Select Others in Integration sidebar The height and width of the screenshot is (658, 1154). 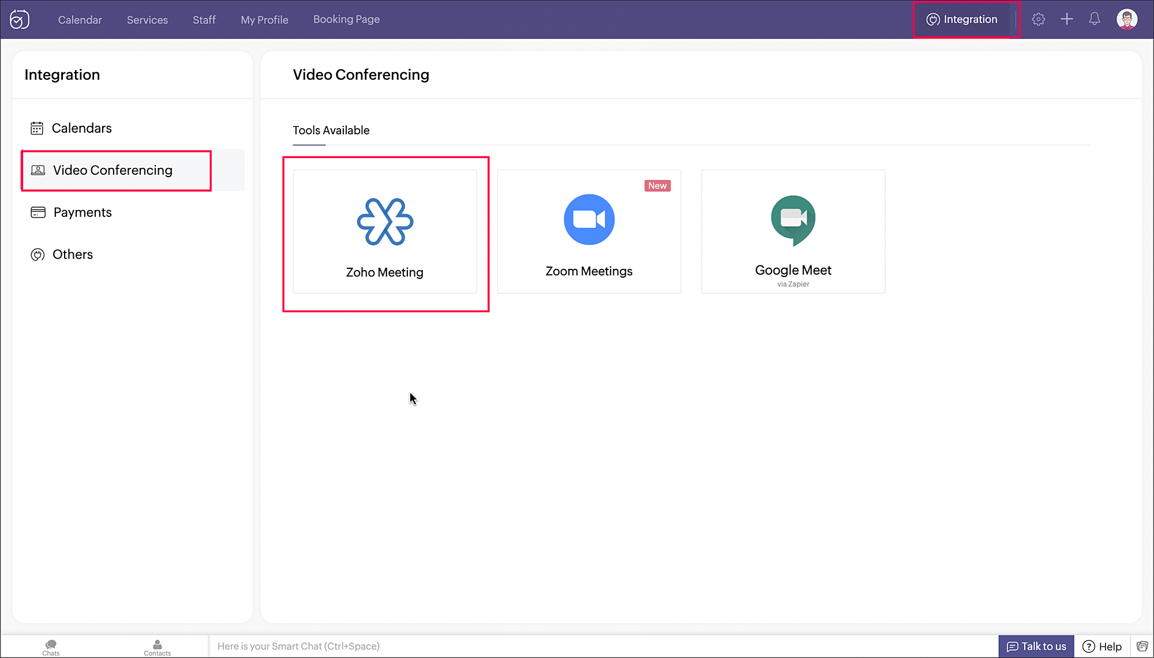133,255
